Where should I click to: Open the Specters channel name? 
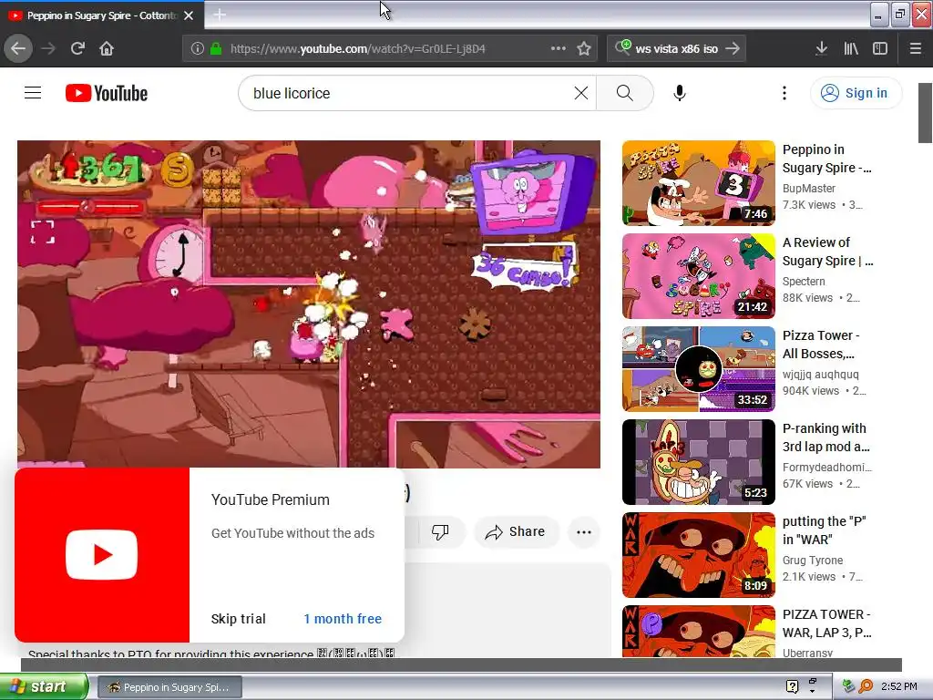pyautogui.click(x=804, y=281)
